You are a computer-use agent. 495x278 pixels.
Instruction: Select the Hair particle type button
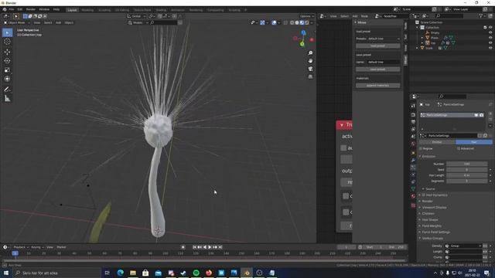pyautogui.click(x=474, y=142)
